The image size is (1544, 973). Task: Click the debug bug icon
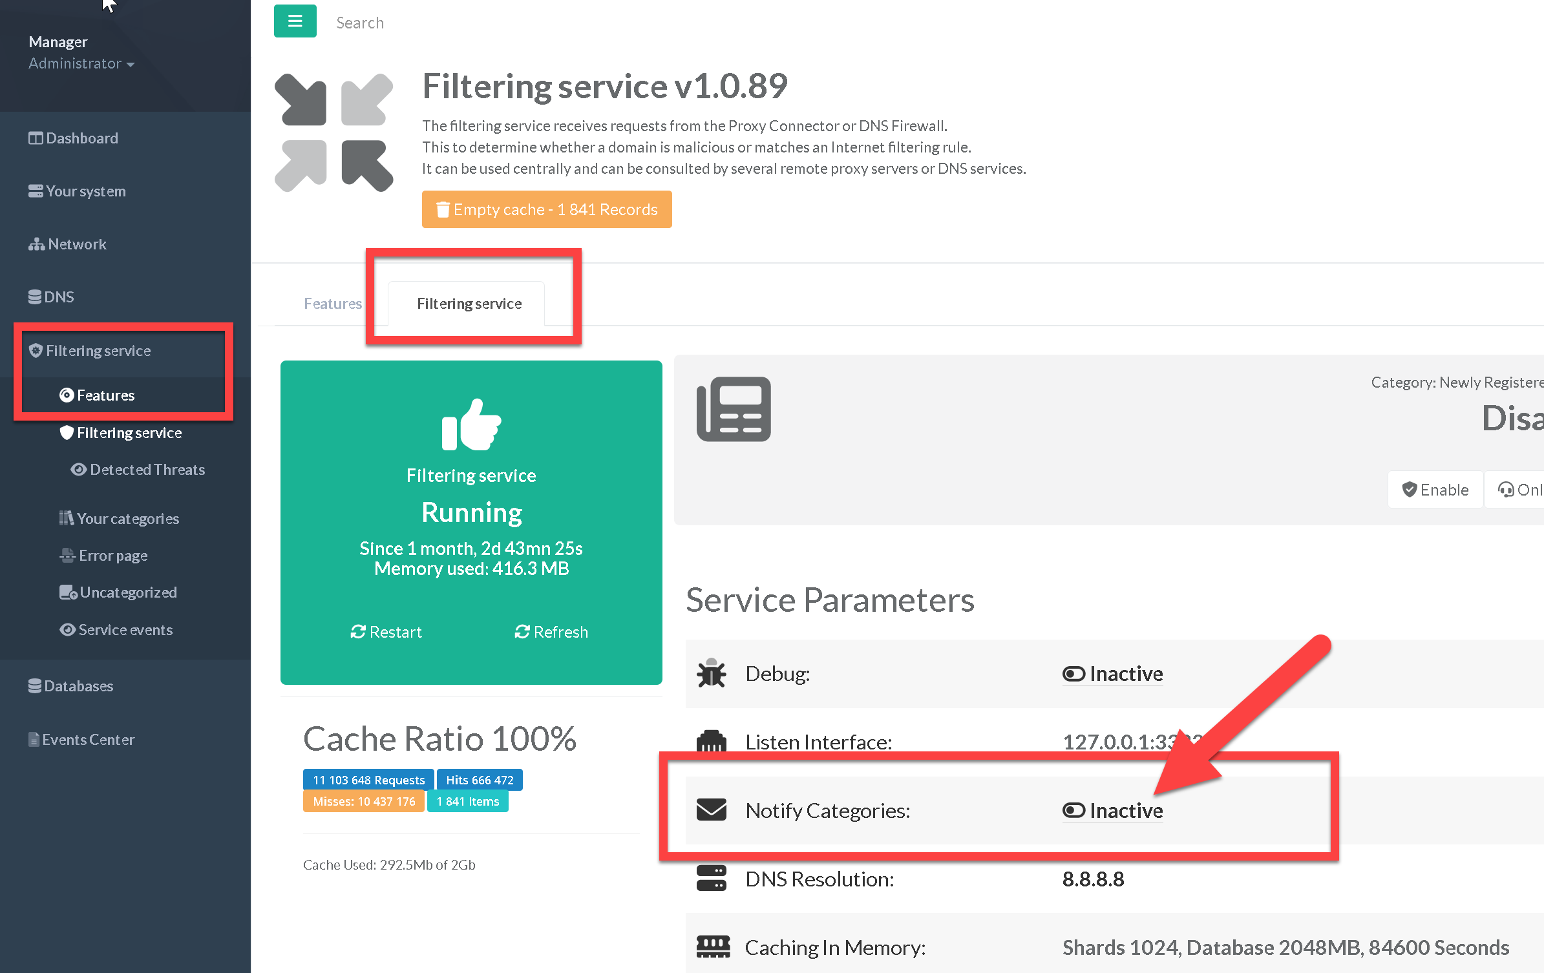(x=711, y=673)
